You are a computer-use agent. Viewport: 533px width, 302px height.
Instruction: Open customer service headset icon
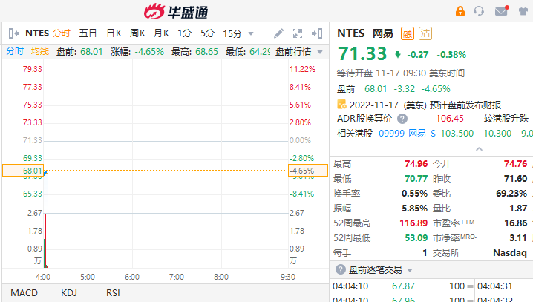[479, 11]
